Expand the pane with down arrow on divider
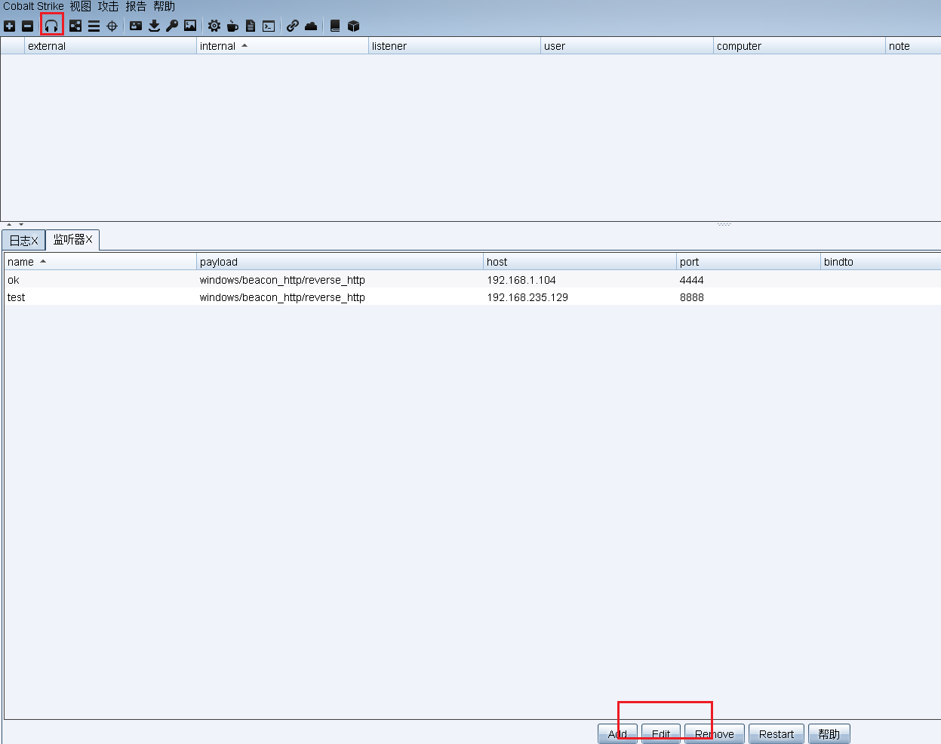941x744 pixels. (21, 224)
